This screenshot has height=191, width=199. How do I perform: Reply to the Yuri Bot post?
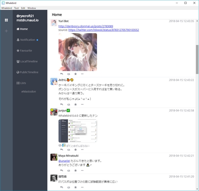[x=62, y=74]
